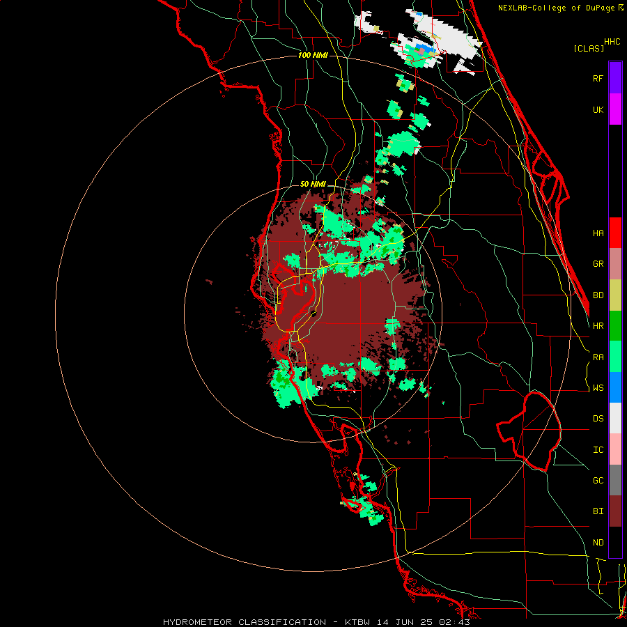This screenshot has height=627, width=627.
Task: Click the RF legend label
Action: coord(598,78)
